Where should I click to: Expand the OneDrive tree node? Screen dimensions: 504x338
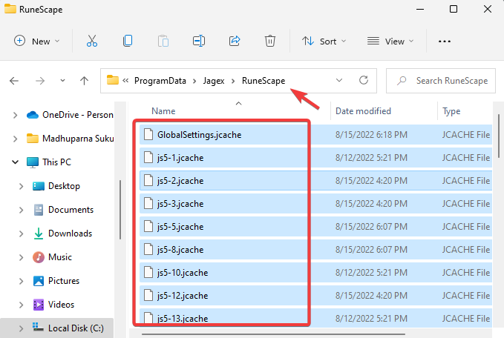tap(15, 115)
